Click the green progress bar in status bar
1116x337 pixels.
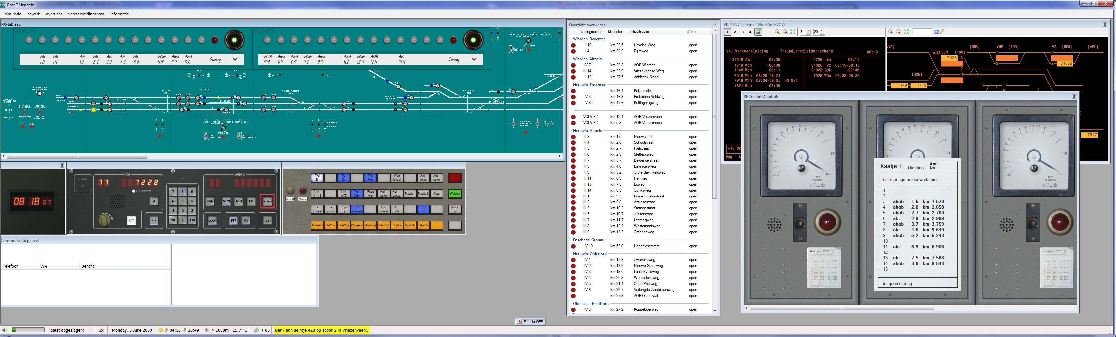[28, 330]
